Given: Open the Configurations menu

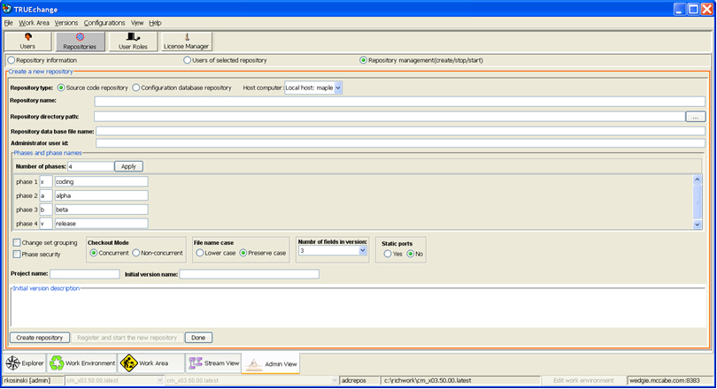Looking at the screenshot, I should point(104,23).
